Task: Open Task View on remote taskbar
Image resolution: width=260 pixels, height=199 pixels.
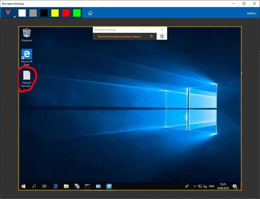Action: pyautogui.click(x=44, y=186)
